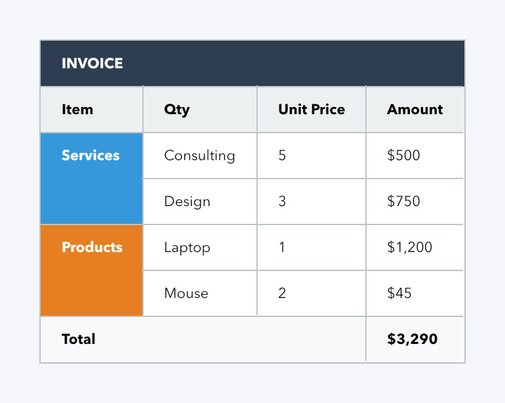Click the Consulting cell
The width and height of the screenshot is (505, 403).
(199, 156)
